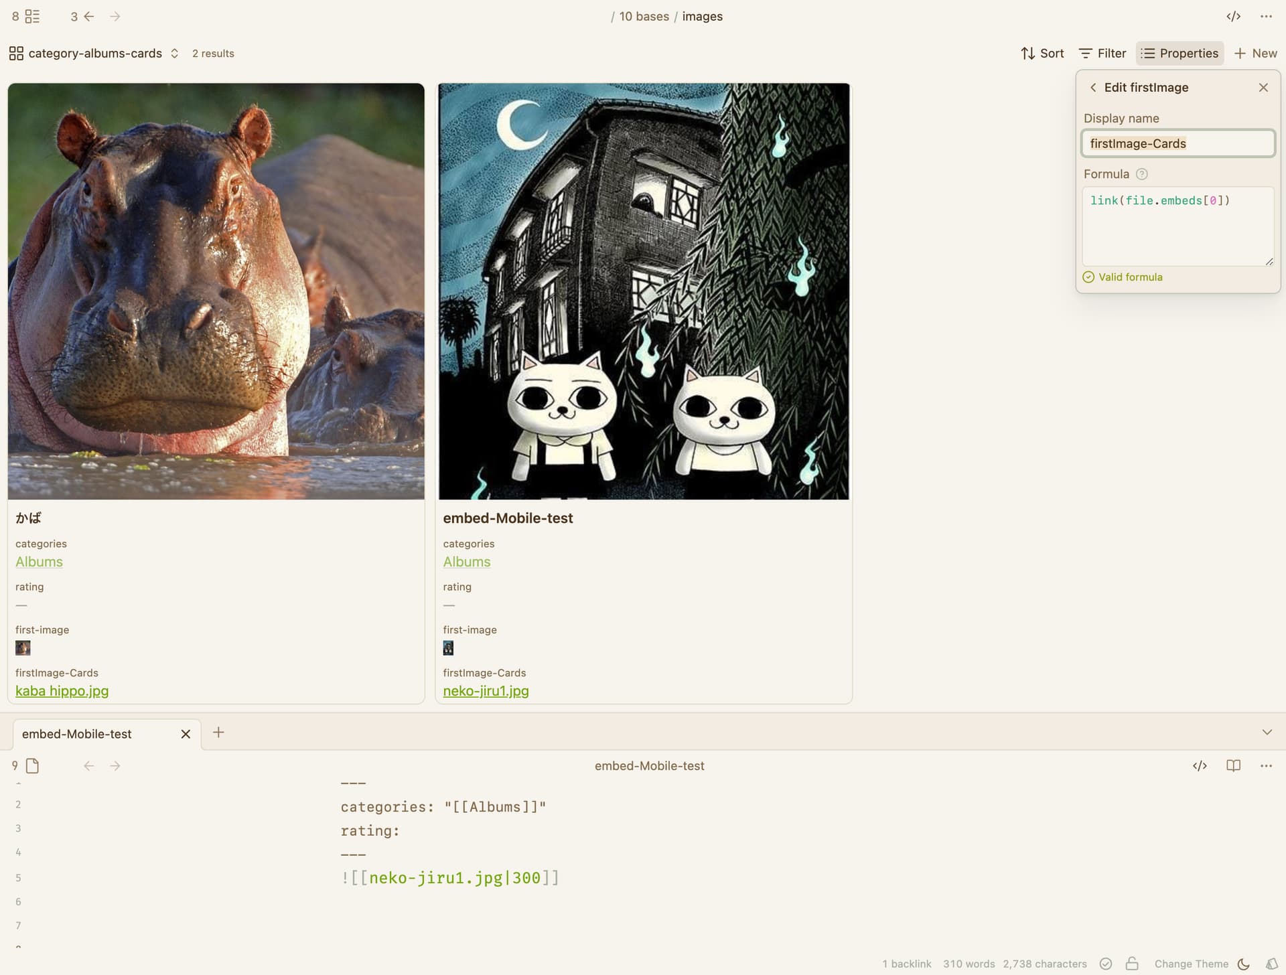Open the note's more options ellipsis
Screen dimensions: 1286x975
click(1266, 765)
